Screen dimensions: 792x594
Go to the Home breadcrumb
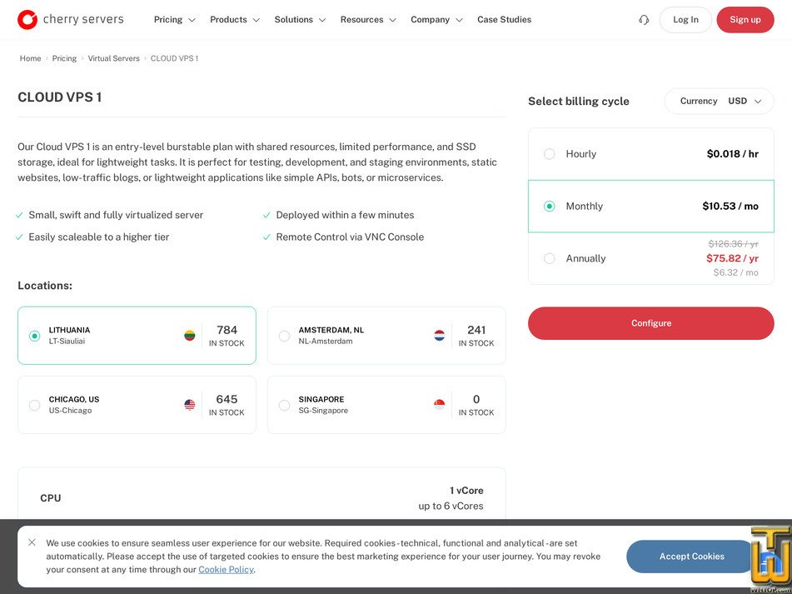click(x=30, y=58)
